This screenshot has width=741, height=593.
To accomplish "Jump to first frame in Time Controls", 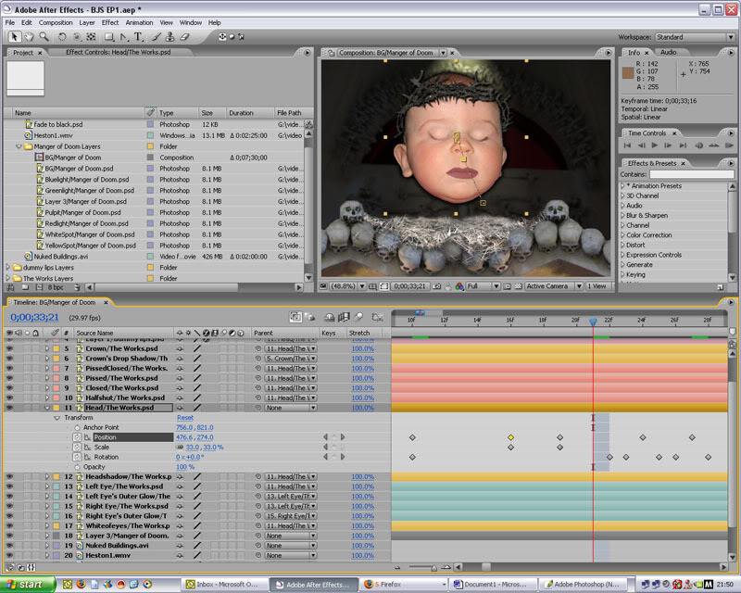I will (628, 145).
